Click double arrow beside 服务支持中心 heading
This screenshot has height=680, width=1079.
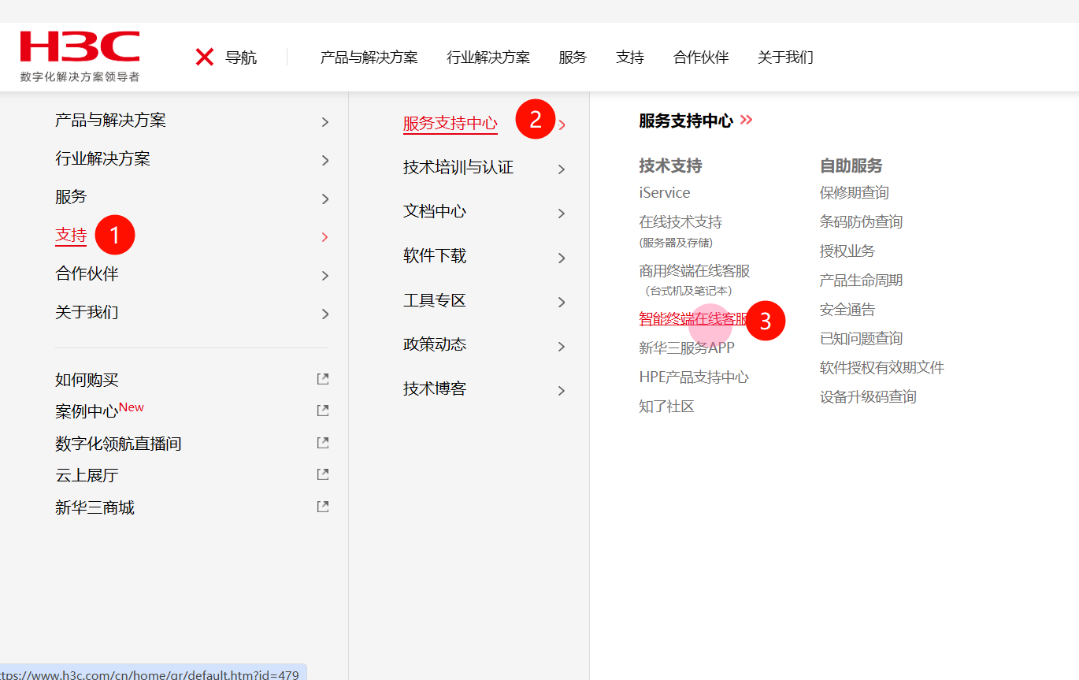pyautogui.click(x=746, y=120)
